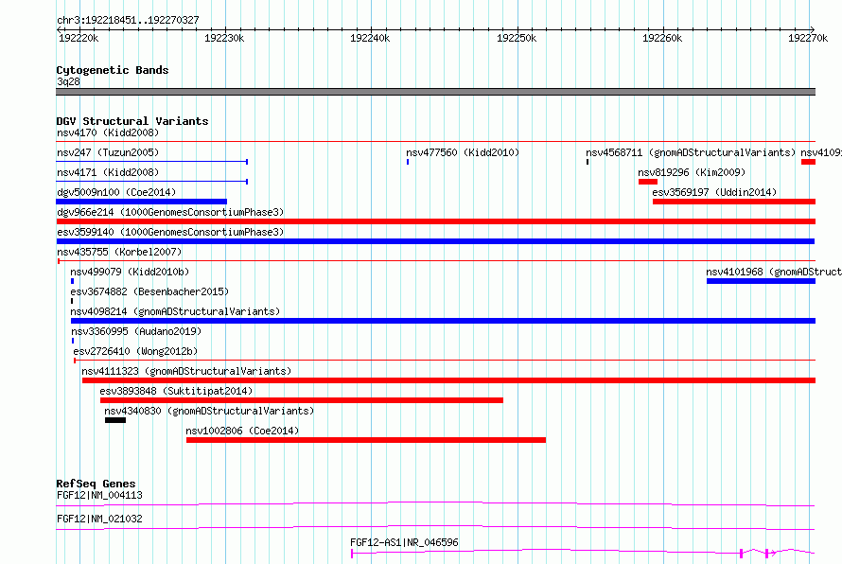This screenshot has width=842, height=564.
Task: Click the esv3599140 blue variant bar
Action: click(435, 241)
